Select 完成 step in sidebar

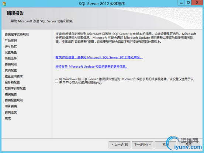(8, 118)
